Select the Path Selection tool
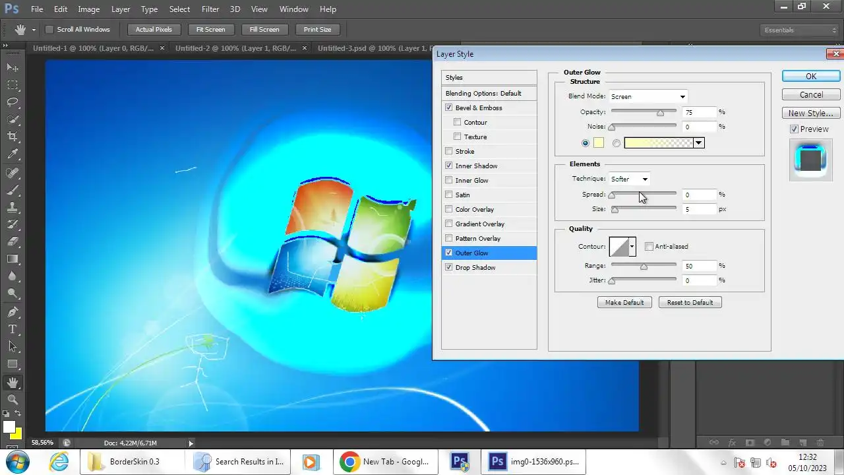Image resolution: width=844 pixels, height=475 pixels. click(13, 346)
